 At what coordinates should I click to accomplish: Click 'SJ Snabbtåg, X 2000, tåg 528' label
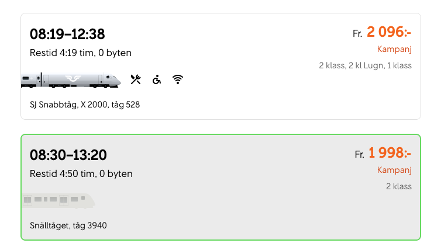point(85,105)
